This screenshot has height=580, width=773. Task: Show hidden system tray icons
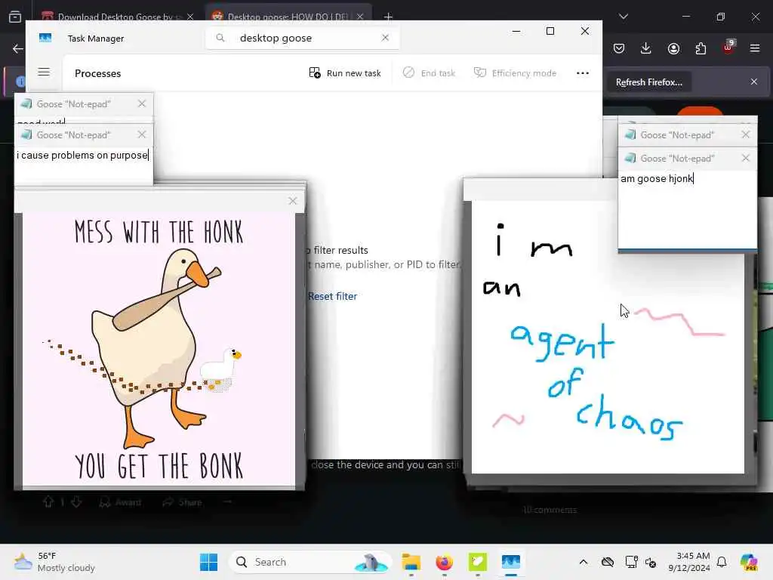584,562
